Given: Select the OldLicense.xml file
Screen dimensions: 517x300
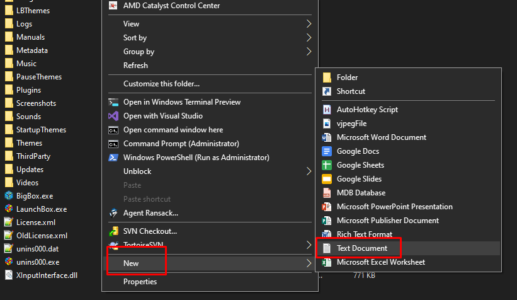Looking at the screenshot, I should 36,235.
